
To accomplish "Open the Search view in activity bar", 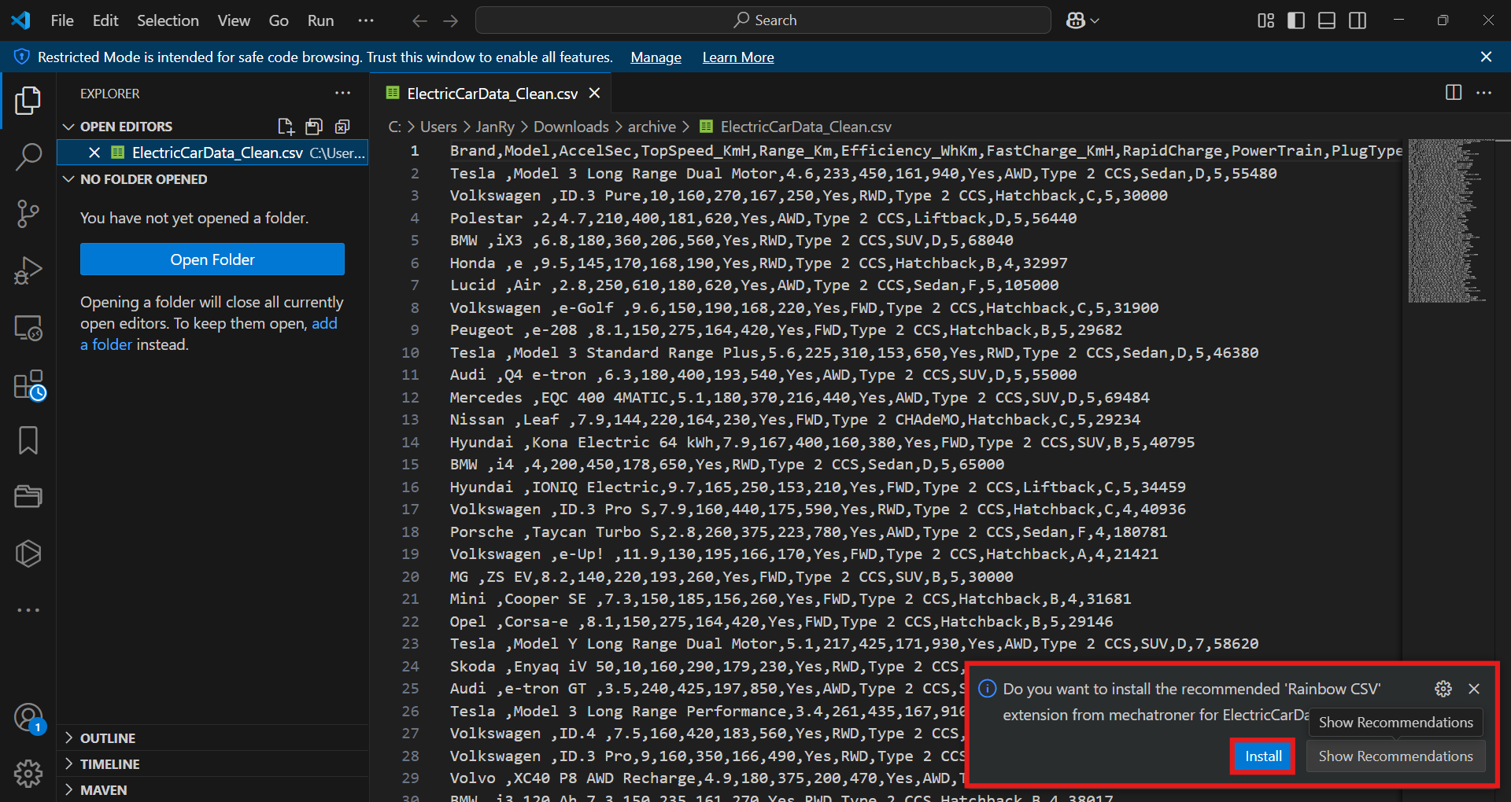I will click(28, 156).
